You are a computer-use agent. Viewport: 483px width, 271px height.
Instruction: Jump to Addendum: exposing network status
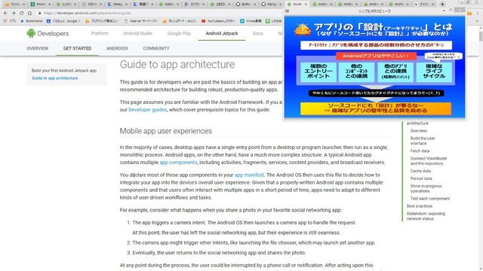tap(426, 216)
